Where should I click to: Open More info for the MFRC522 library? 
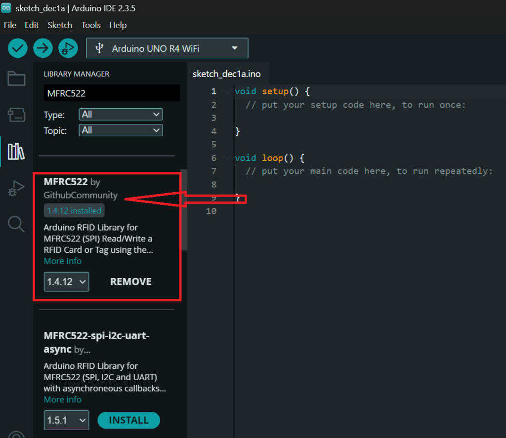click(x=62, y=261)
